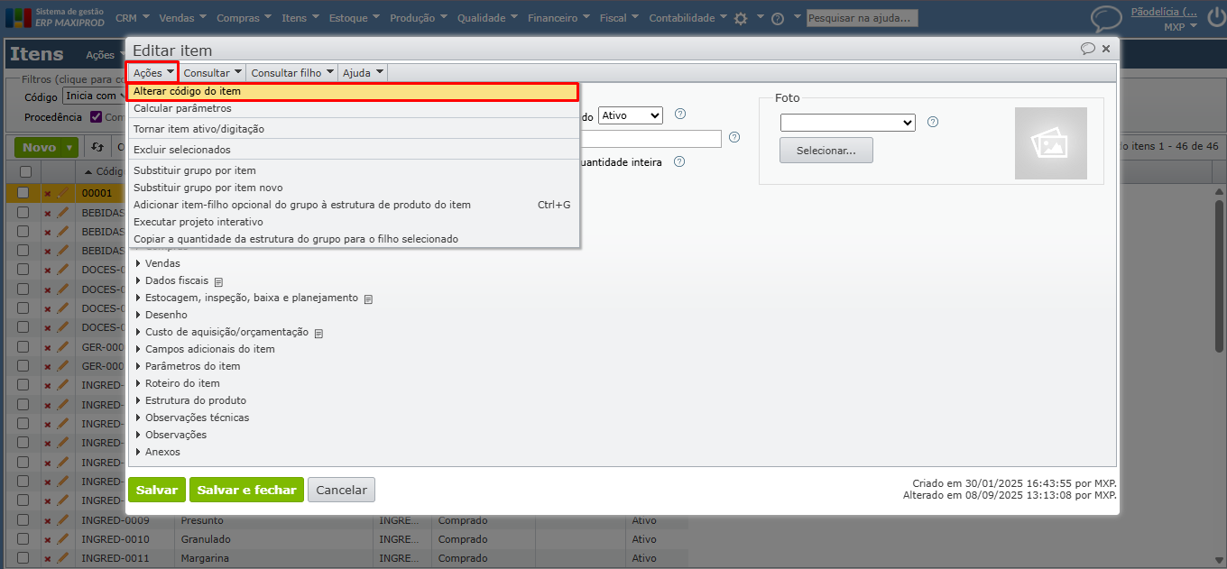Click the comment bubble in Editar item title

point(1088,49)
